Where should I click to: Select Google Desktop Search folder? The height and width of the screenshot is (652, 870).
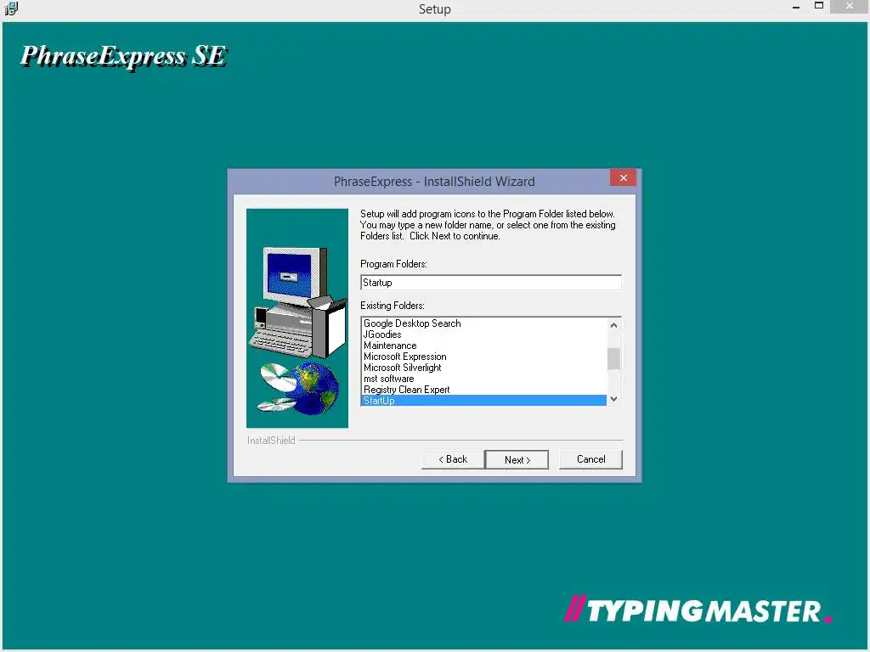(483, 323)
